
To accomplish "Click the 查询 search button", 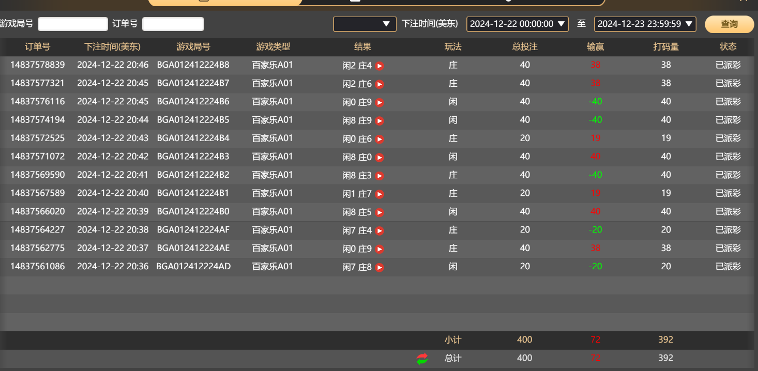I will click(x=729, y=24).
